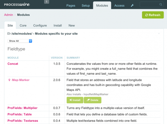This screenshot has height=124, width=167.
Task: Open the Access menu
Action: click(x=119, y=5)
